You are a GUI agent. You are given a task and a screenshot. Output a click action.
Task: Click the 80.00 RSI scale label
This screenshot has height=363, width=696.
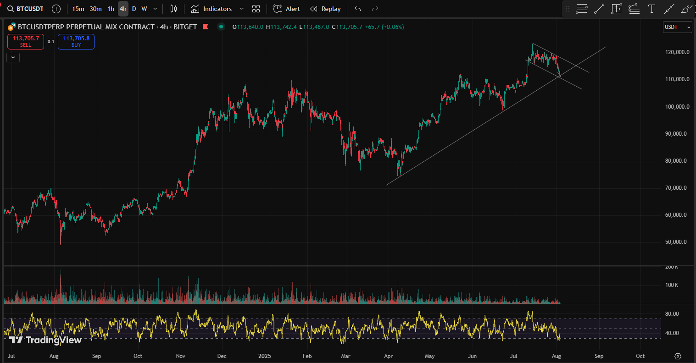click(672, 314)
